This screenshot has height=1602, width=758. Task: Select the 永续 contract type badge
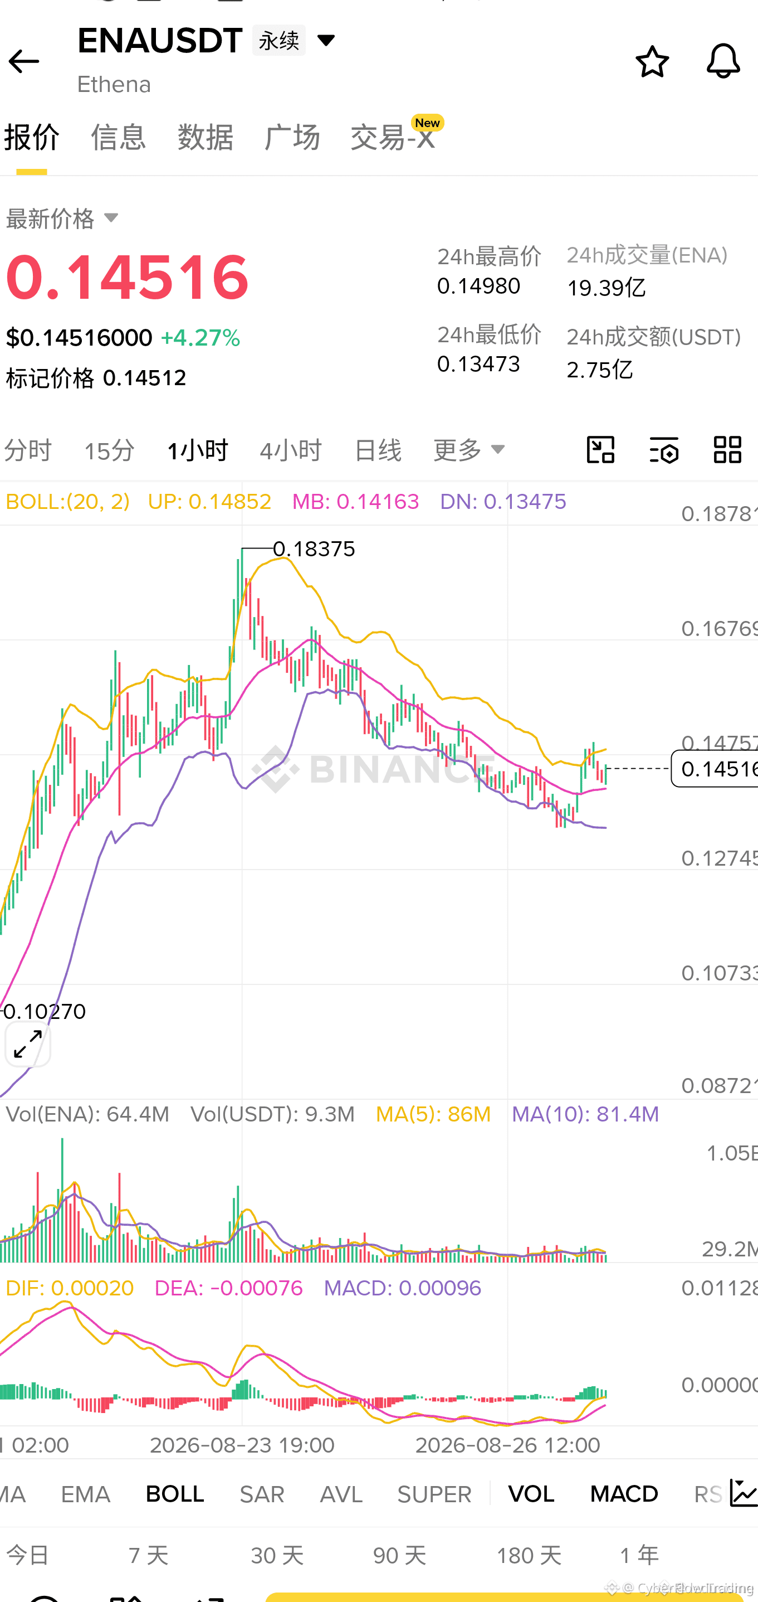point(279,41)
